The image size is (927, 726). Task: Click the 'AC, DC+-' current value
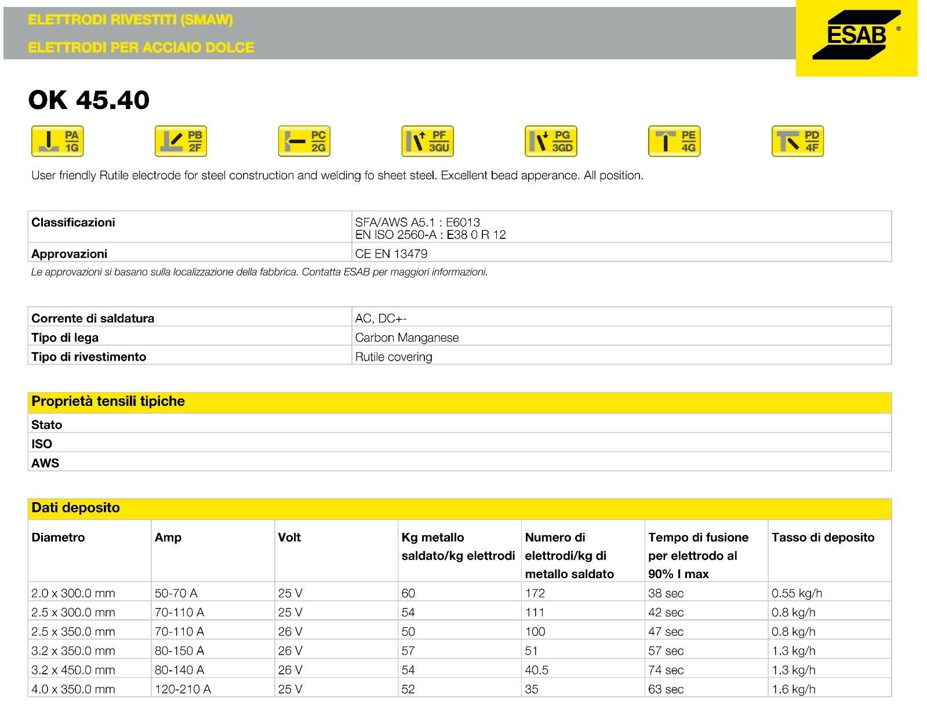(381, 318)
